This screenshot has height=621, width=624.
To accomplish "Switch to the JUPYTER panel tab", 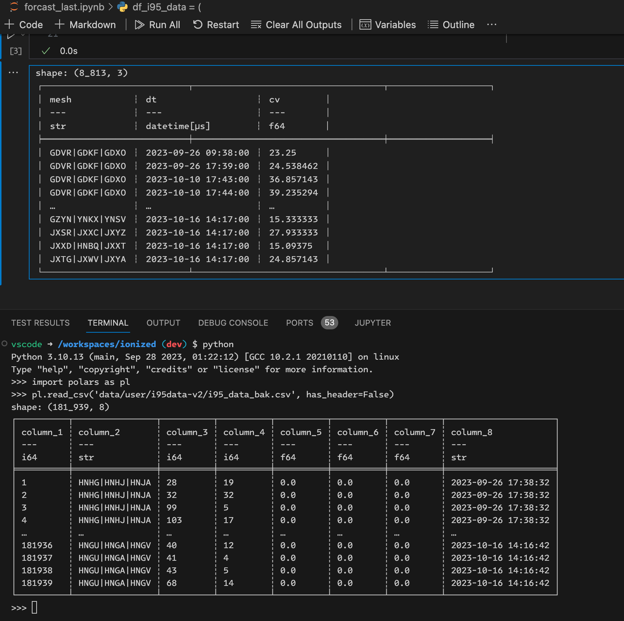I will coord(372,323).
